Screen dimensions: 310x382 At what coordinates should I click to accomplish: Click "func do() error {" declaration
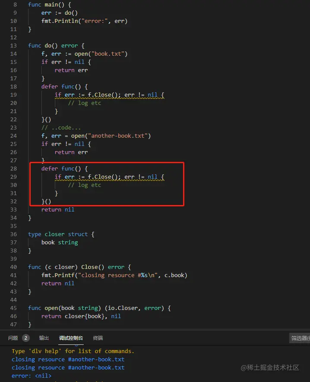point(56,46)
